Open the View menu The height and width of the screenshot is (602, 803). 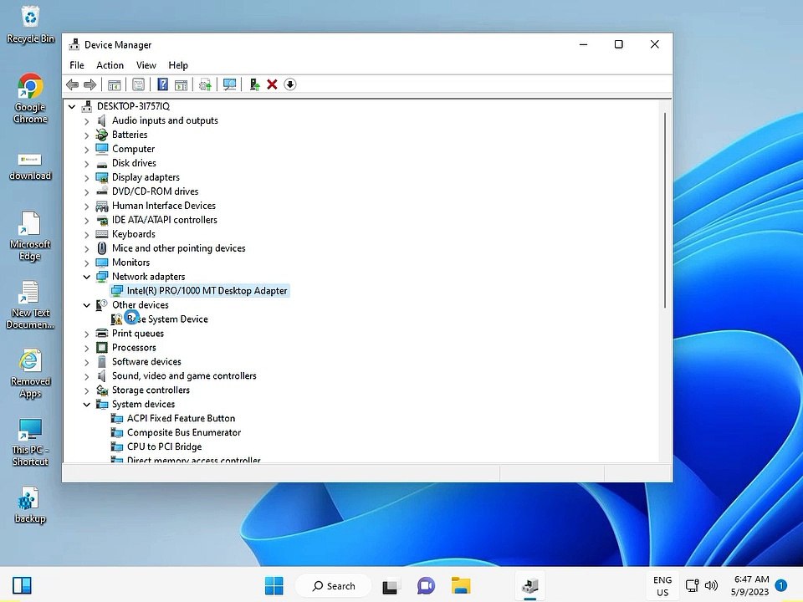(146, 65)
